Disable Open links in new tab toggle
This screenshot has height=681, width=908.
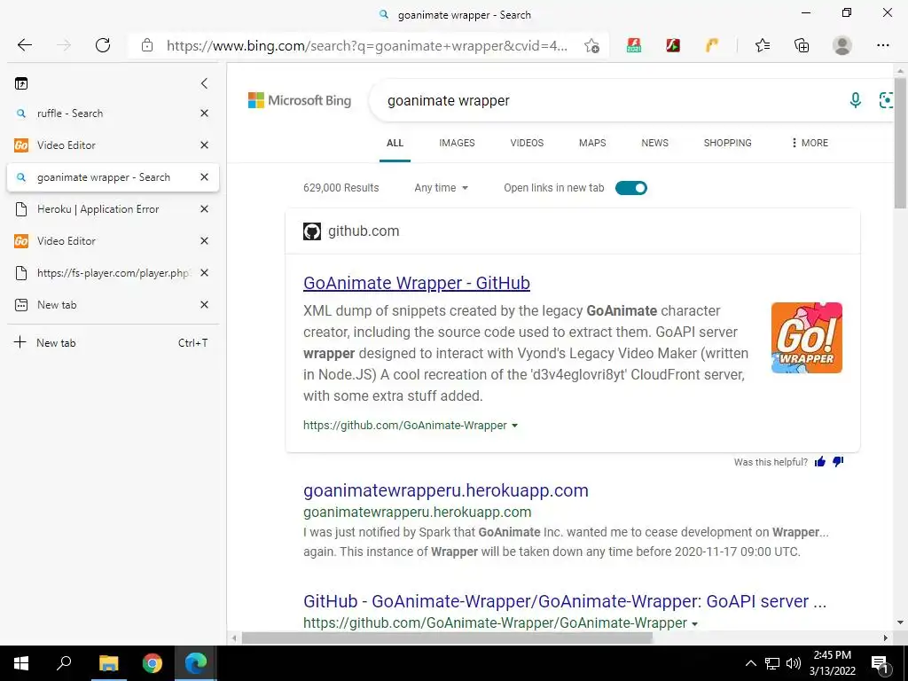click(x=631, y=188)
